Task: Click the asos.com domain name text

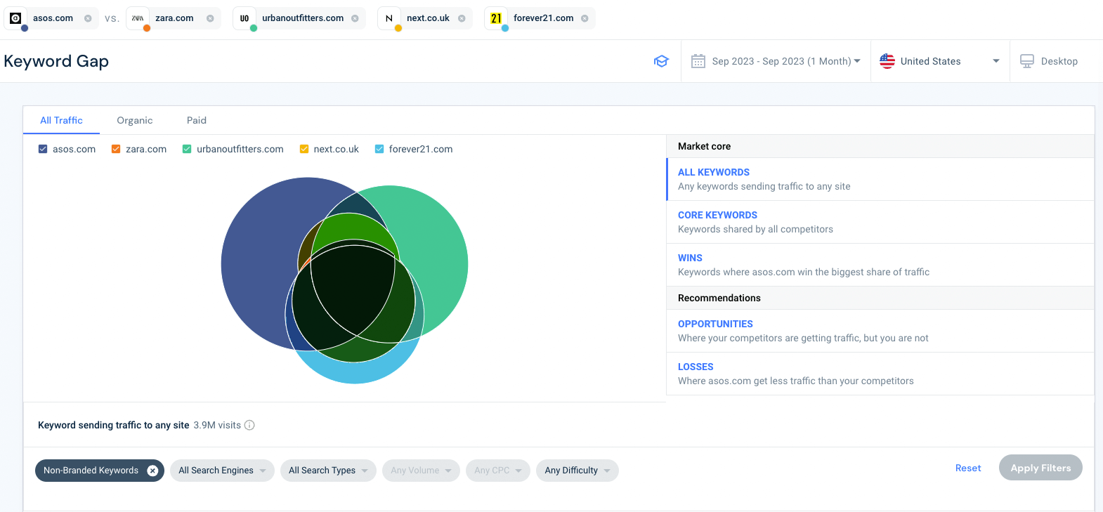Action: tap(53, 18)
